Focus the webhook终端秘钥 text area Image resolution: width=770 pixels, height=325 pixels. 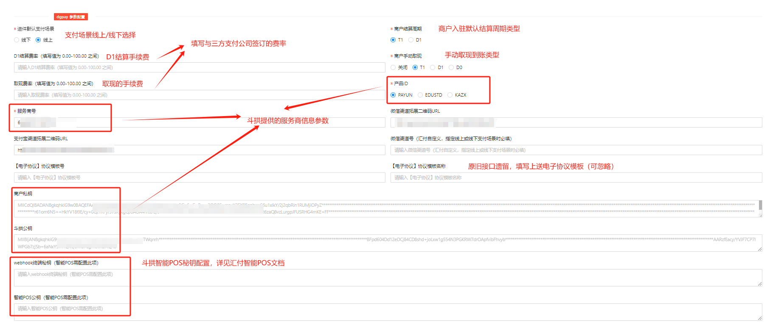382,278
